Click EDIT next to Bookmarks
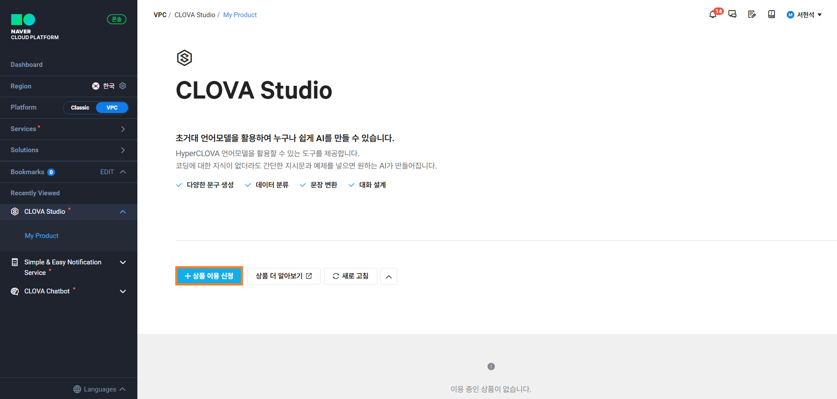 click(x=107, y=172)
